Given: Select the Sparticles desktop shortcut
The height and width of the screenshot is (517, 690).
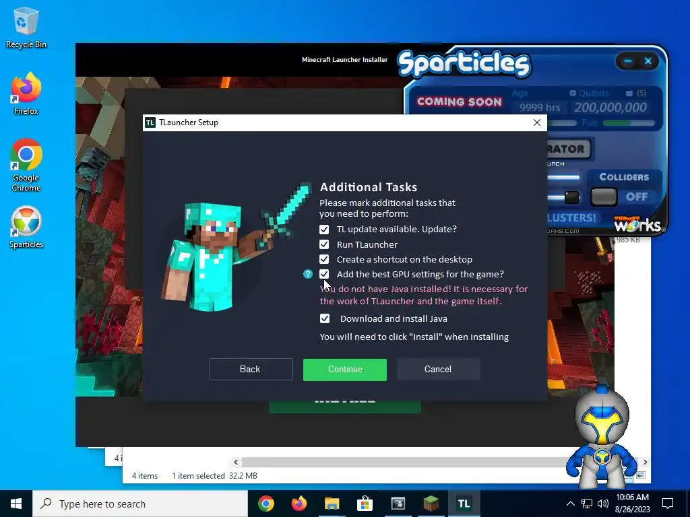Looking at the screenshot, I should pyautogui.click(x=26, y=228).
